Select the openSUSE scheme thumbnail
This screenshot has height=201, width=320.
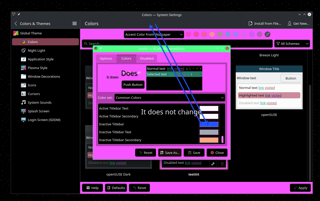coord(269,87)
